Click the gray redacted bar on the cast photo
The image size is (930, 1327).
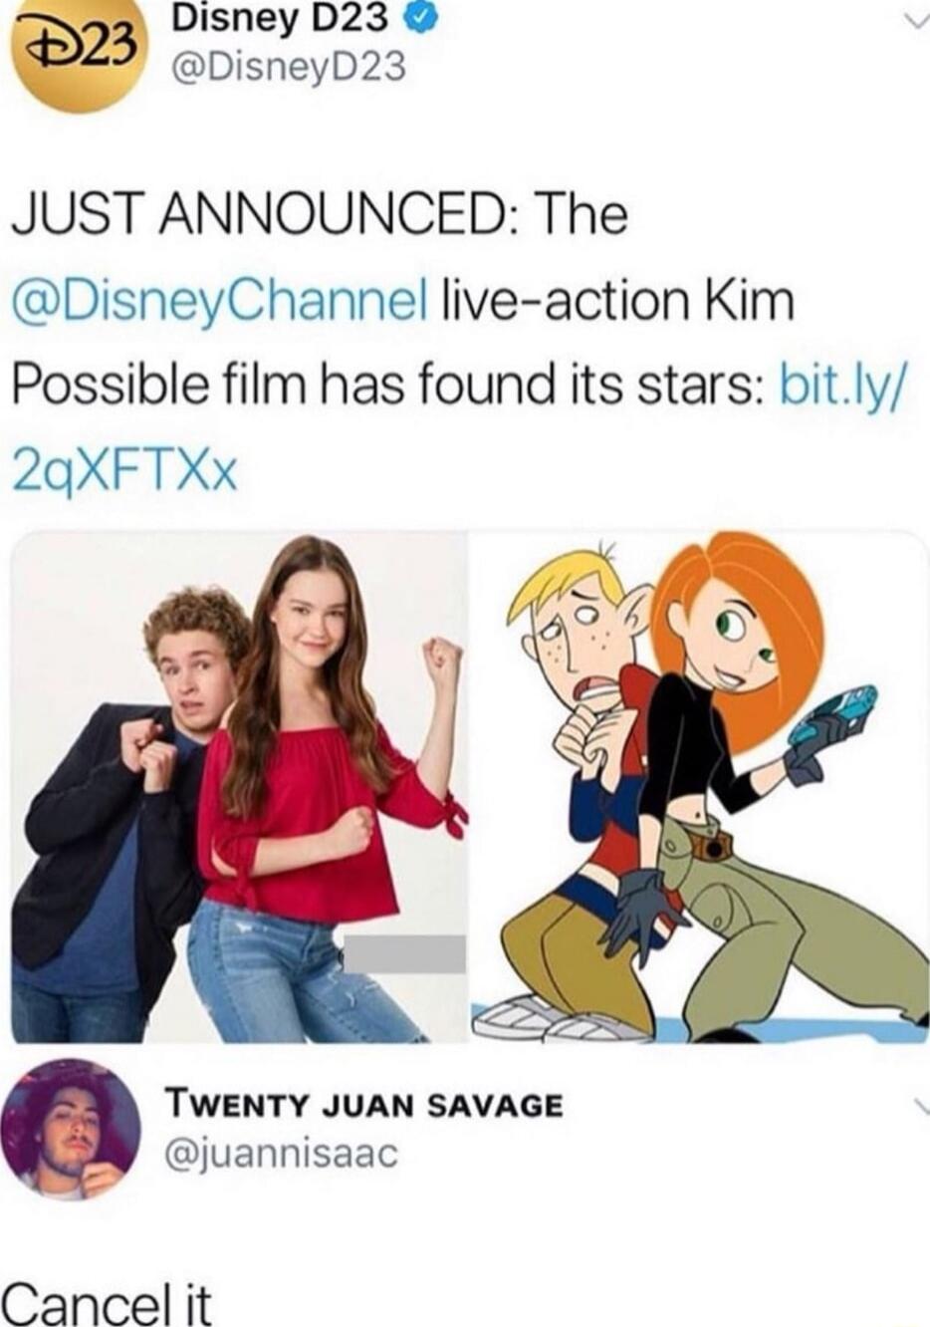point(402,953)
